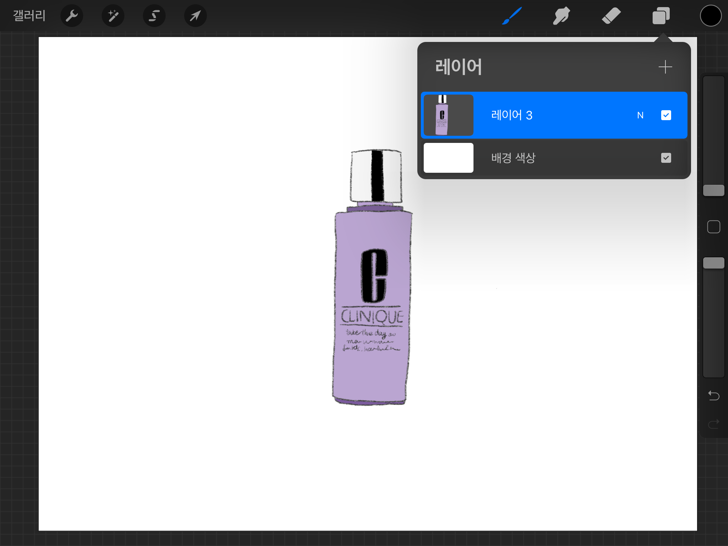Open the Adjustments magic wand menu

[113, 16]
